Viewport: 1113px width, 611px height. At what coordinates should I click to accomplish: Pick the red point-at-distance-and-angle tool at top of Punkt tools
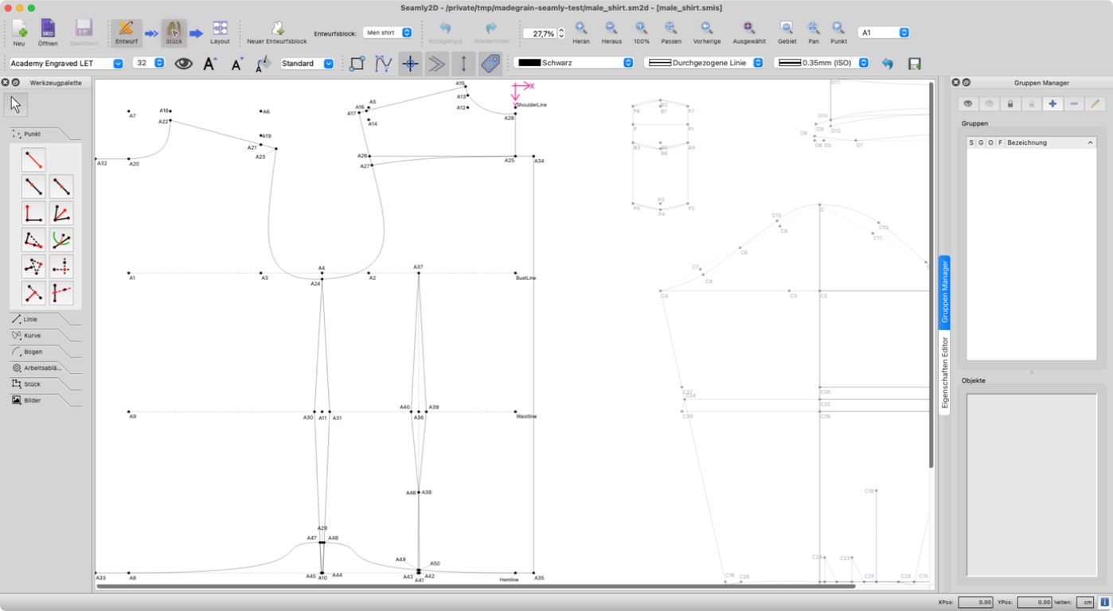(x=33, y=160)
